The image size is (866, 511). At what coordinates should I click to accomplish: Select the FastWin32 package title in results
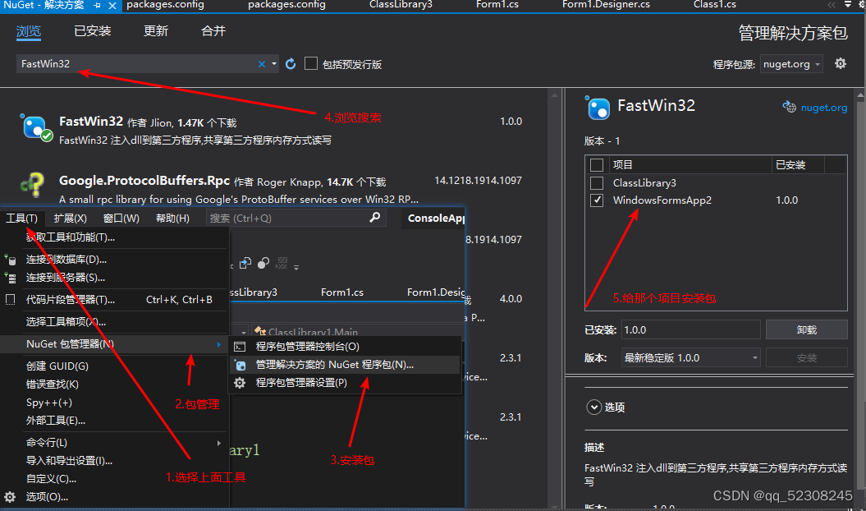90,122
